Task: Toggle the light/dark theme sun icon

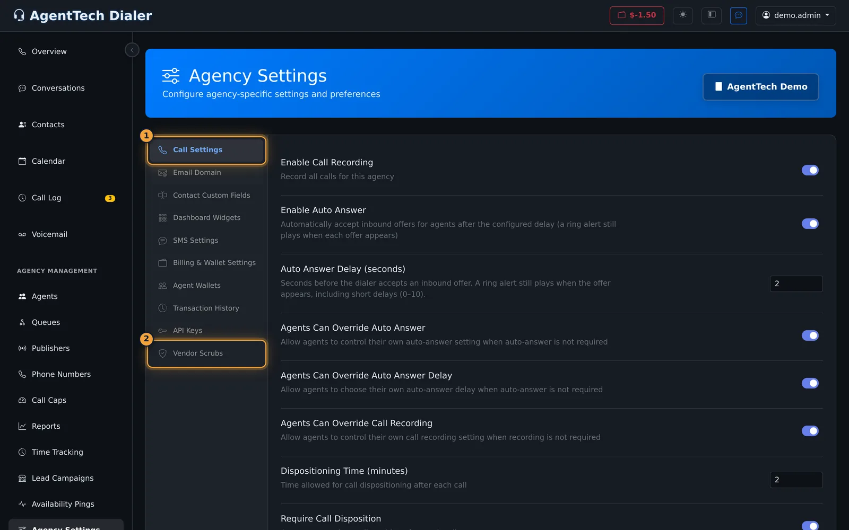Action: pos(683,15)
